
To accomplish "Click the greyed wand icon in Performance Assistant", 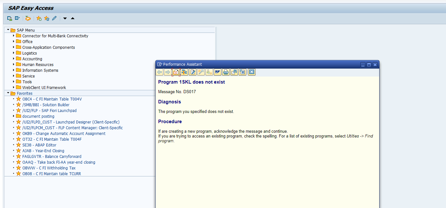I will pyautogui.click(x=201, y=72).
